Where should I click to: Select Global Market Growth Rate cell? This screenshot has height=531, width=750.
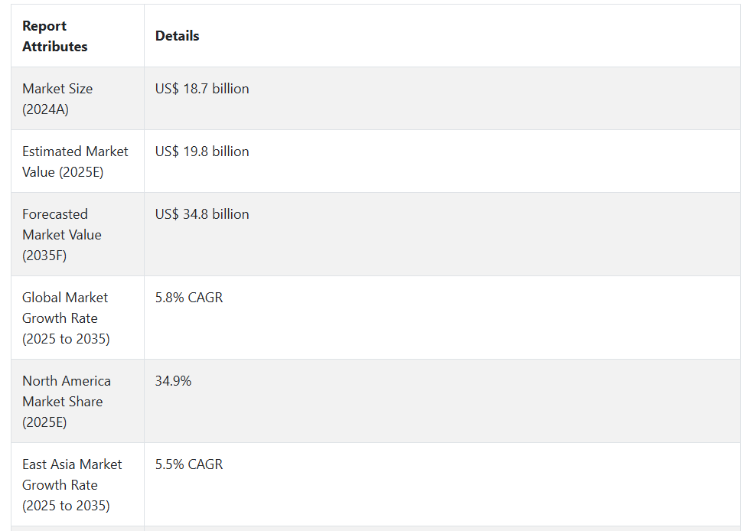(x=77, y=318)
